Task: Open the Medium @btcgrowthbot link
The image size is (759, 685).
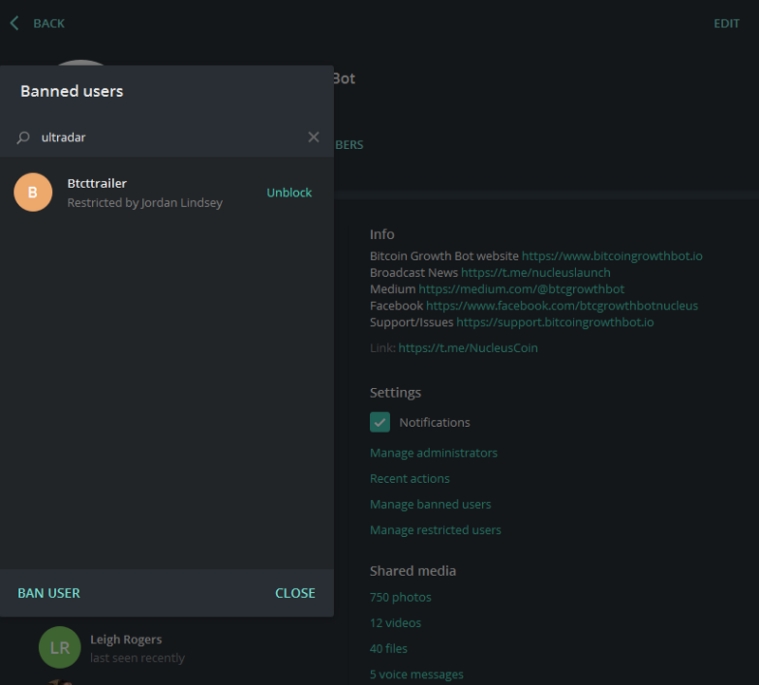Action: pos(521,289)
